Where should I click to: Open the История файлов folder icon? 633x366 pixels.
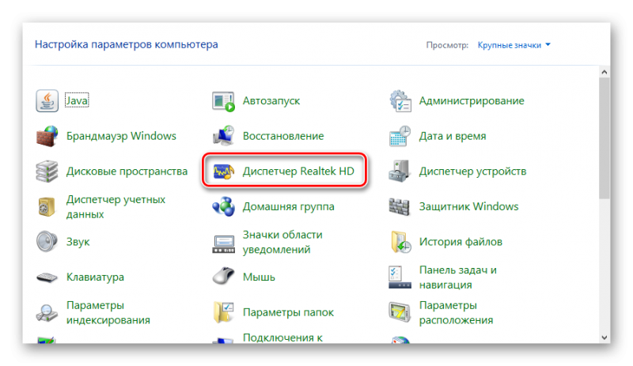tap(400, 242)
